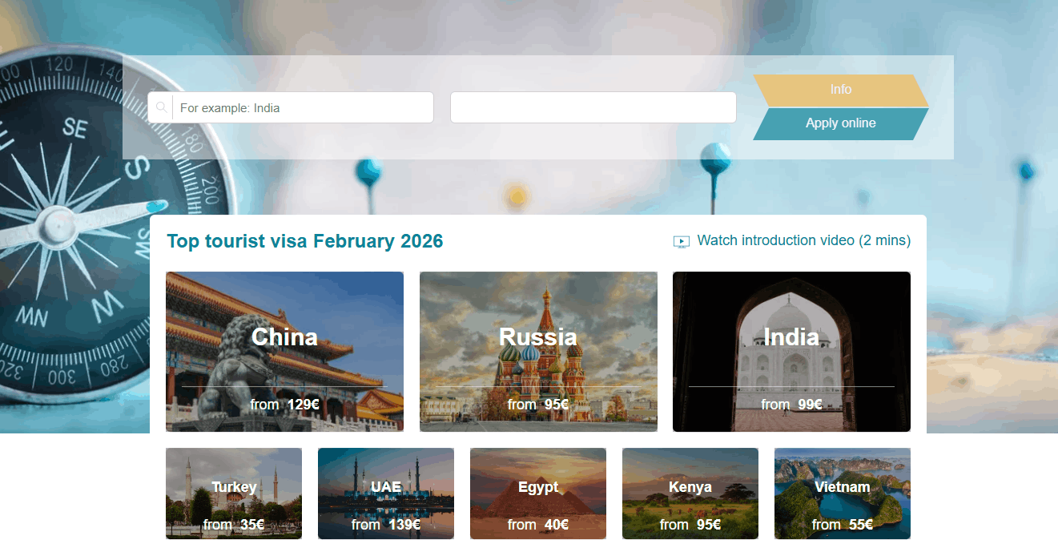Select the UAE visa tile

click(386, 494)
